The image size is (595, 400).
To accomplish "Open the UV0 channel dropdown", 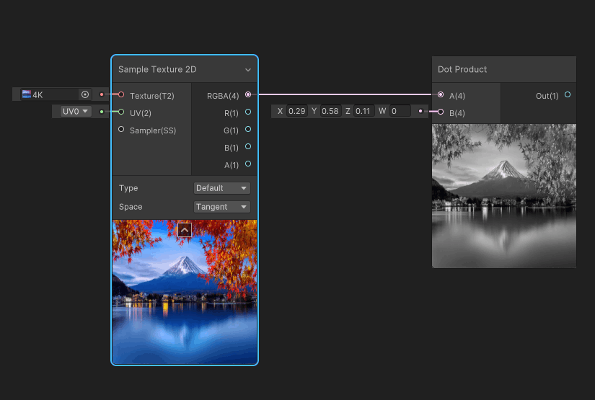I will 76,112.
